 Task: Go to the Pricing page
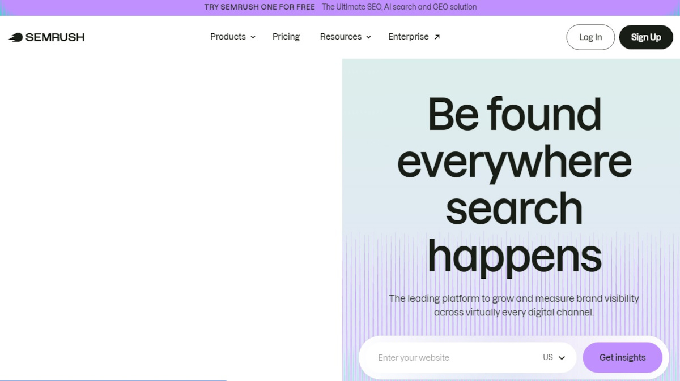(x=286, y=37)
